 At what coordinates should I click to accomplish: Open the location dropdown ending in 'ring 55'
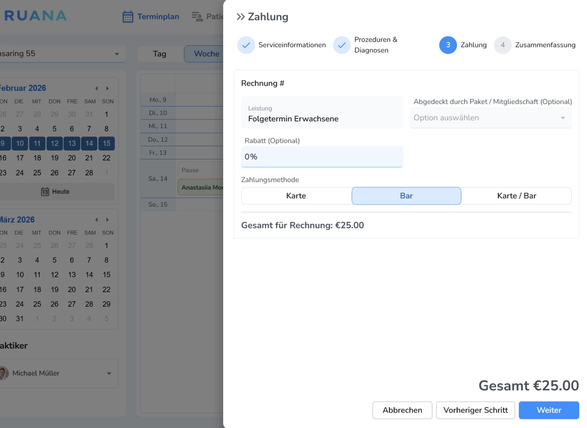tap(117, 54)
